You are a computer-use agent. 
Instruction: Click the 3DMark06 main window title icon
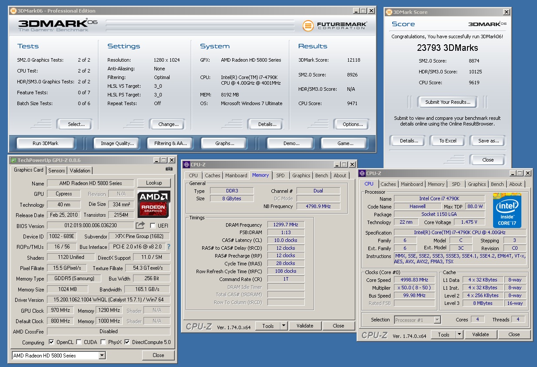13,10
